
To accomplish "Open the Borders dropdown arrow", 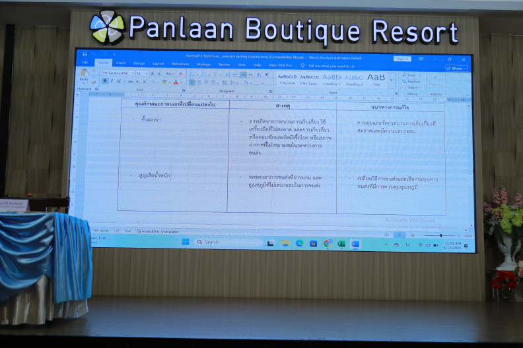I will pyautogui.click(x=263, y=83).
